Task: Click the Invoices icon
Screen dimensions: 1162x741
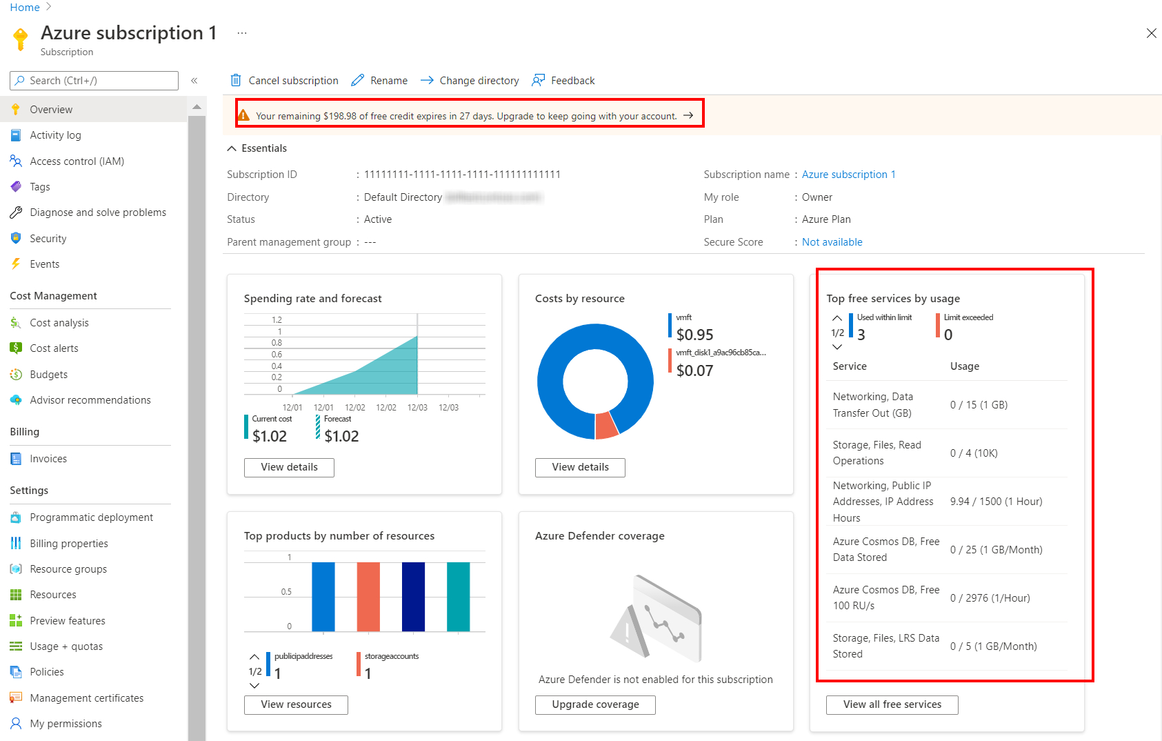Action: coord(16,458)
